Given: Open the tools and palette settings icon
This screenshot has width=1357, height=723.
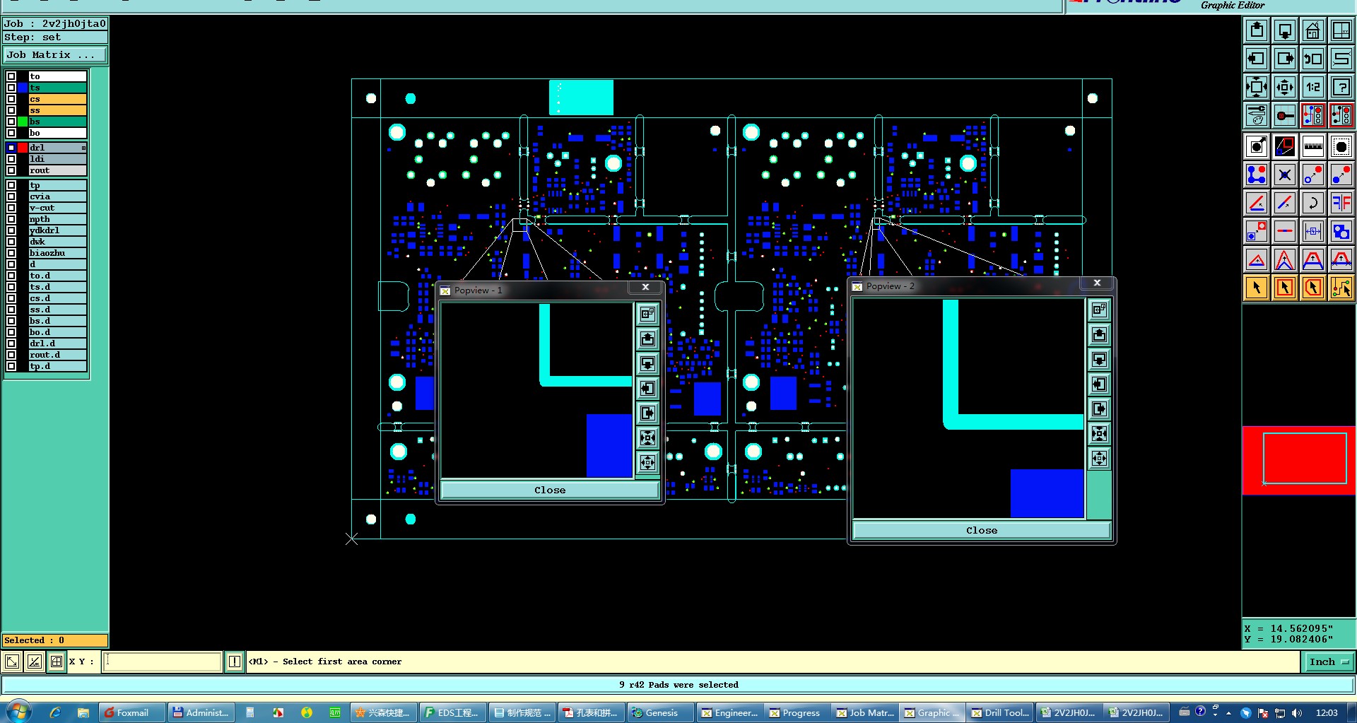Looking at the screenshot, I should coord(1257,115).
